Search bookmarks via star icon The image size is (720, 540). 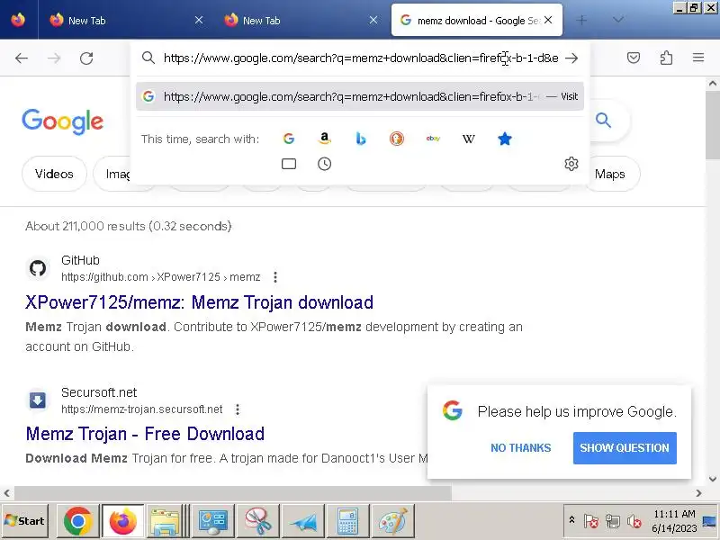tap(505, 139)
